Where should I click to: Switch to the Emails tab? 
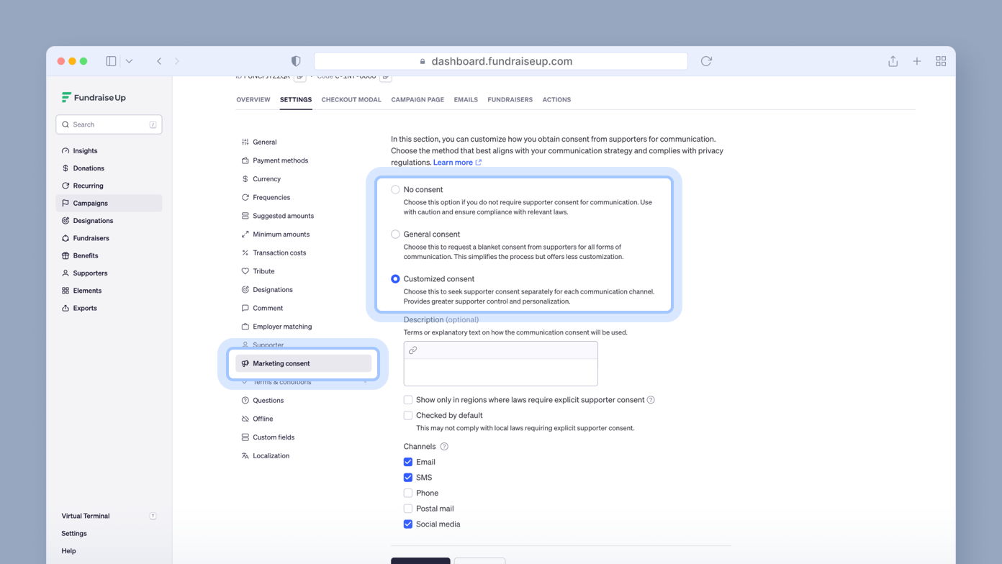click(x=465, y=99)
